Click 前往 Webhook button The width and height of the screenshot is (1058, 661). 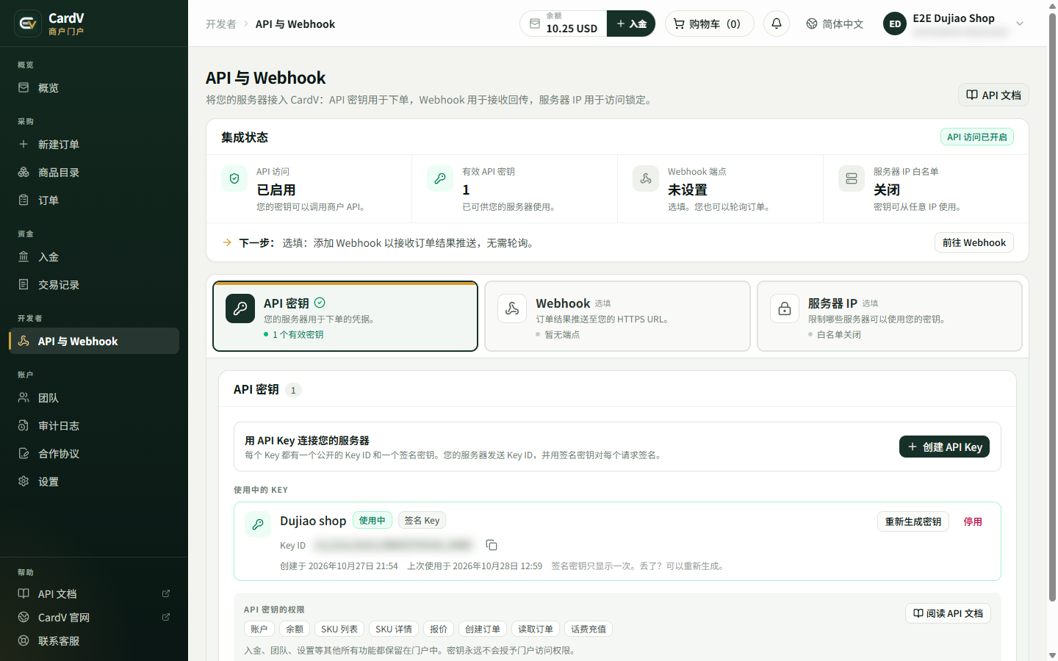tap(974, 242)
